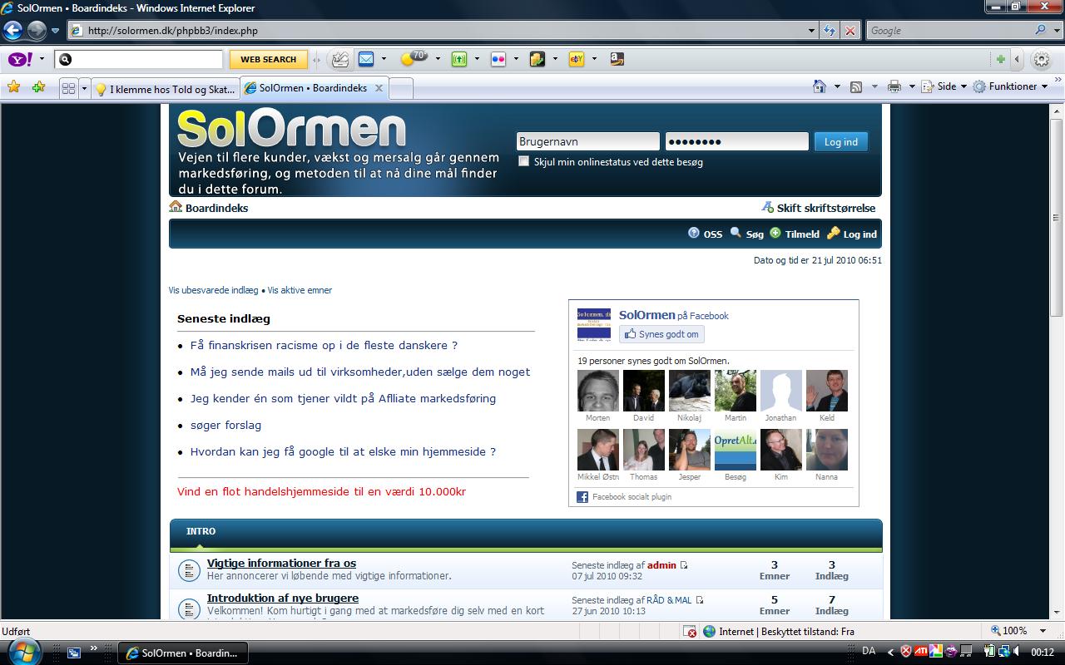Open the Flickr toolbar icon
The image size is (1065, 665).
(x=498, y=59)
